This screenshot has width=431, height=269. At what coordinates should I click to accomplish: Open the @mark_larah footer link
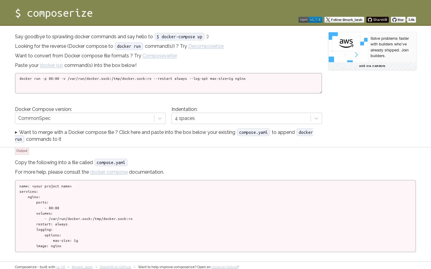(x=82, y=267)
